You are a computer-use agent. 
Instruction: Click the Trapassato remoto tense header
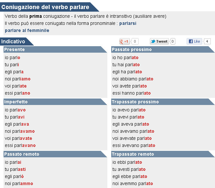pos(133,154)
